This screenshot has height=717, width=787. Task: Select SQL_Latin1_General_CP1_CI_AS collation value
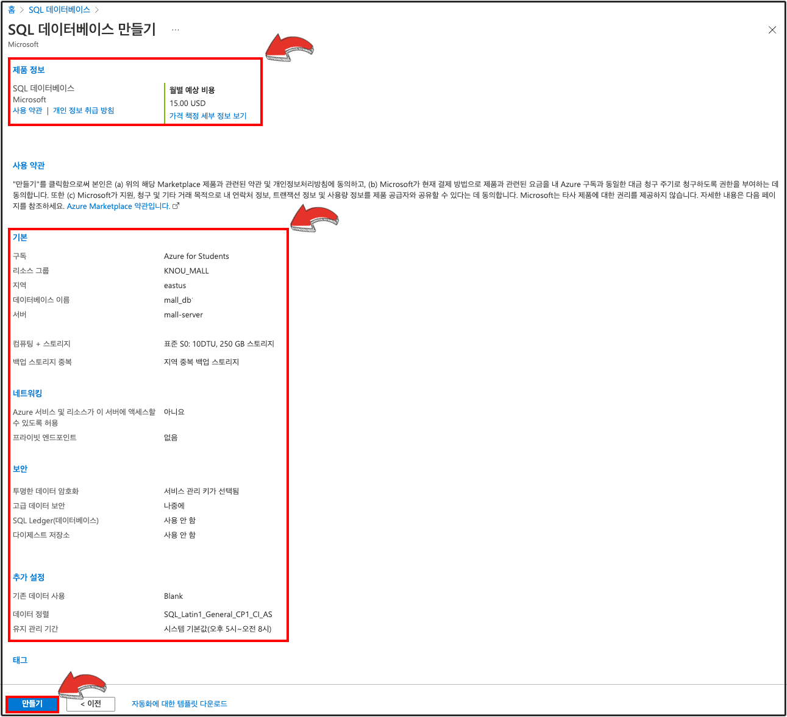click(x=218, y=615)
